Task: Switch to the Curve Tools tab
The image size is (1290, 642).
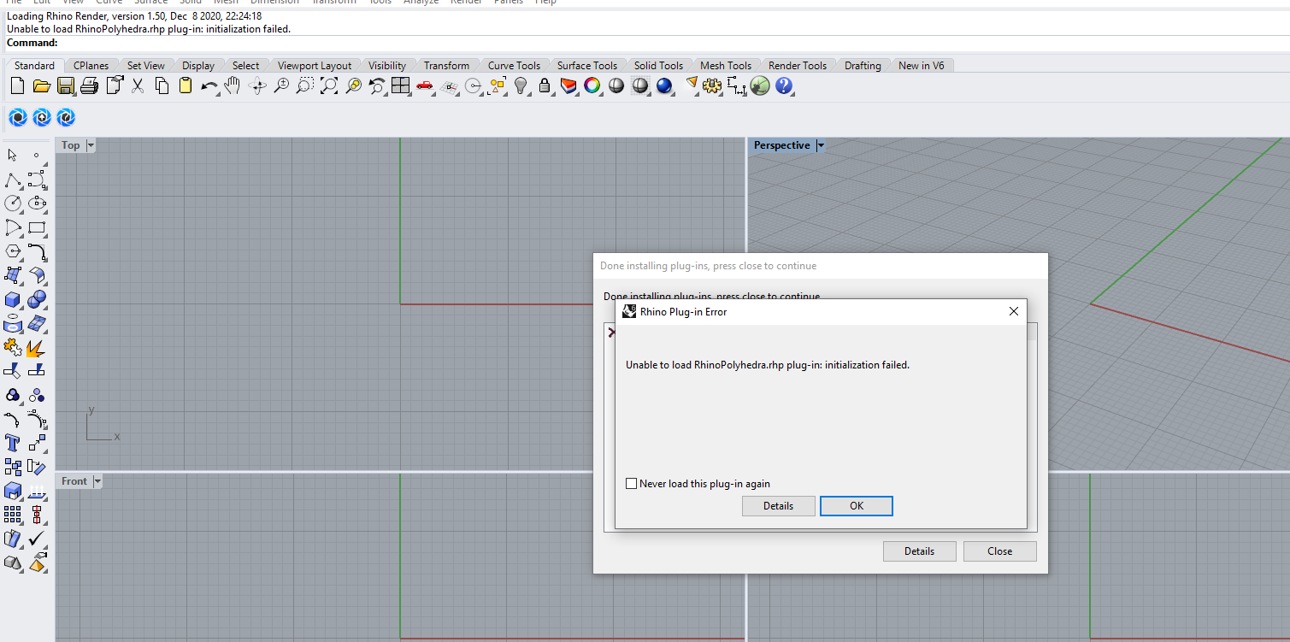Action: (x=514, y=66)
